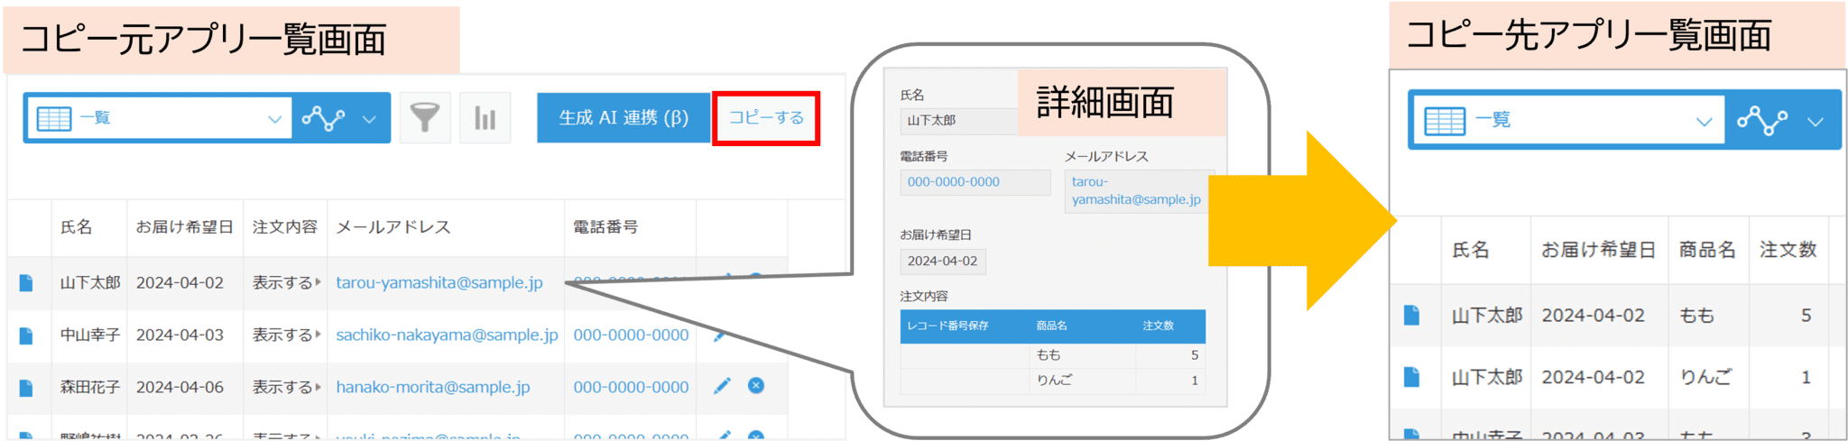1848x441 pixels.
Task: Open the もも record icon in destination list
Action: click(x=1412, y=316)
